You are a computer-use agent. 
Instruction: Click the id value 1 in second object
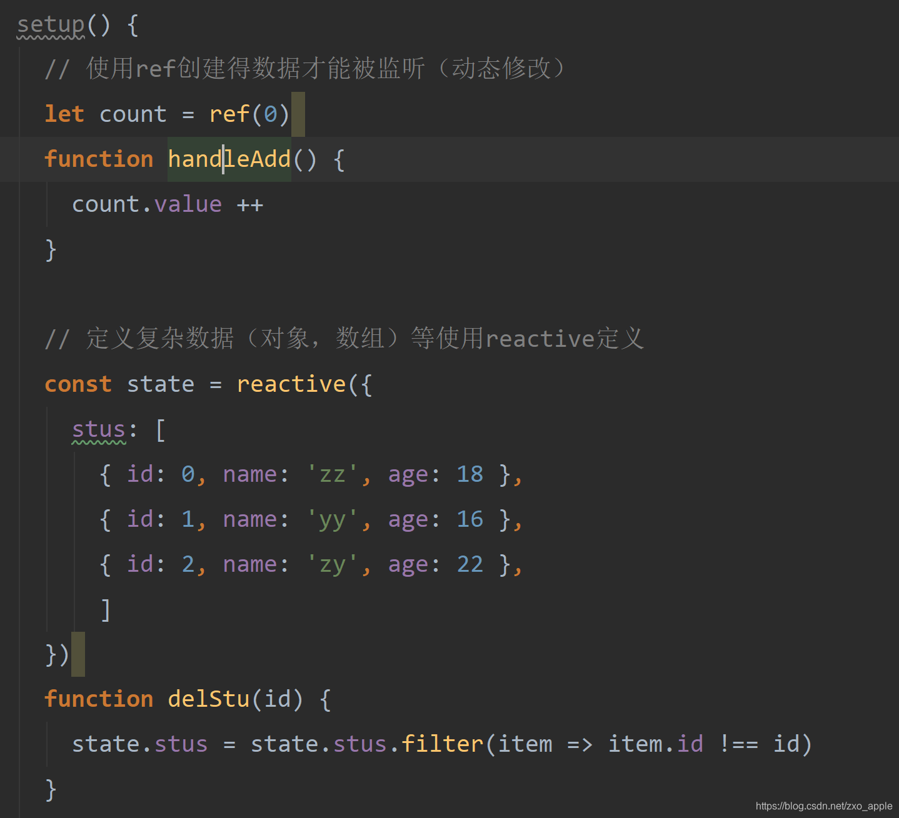[188, 519]
